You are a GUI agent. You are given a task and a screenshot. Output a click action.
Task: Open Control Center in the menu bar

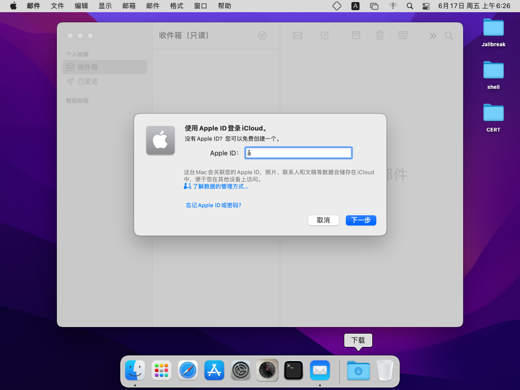click(x=426, y=6)
